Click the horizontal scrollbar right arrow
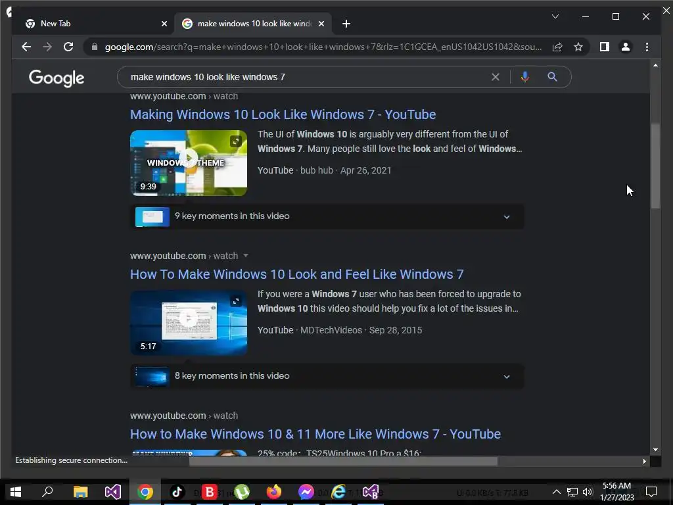 pyautogui.click(x=644, y=461)
